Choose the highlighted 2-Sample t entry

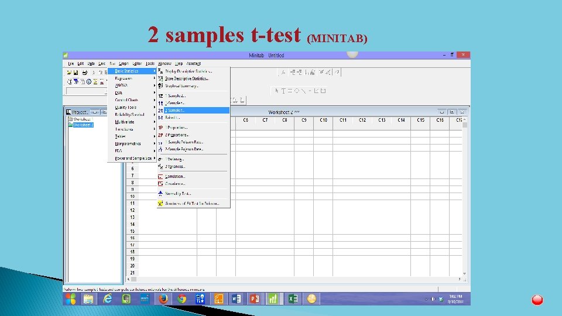coord(194,111)
